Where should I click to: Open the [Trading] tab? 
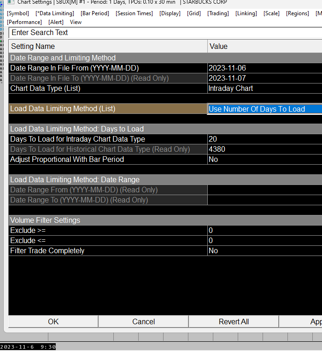(x=218, y=13)
